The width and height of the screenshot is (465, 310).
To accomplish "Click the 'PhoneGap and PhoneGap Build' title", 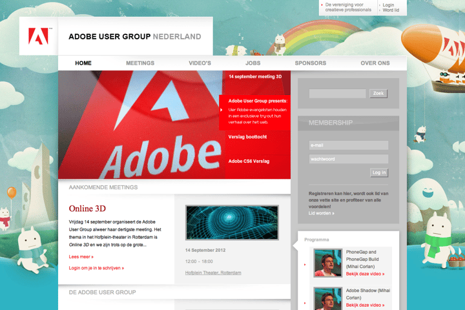I will pyautogui.click(x=362, y=259).
